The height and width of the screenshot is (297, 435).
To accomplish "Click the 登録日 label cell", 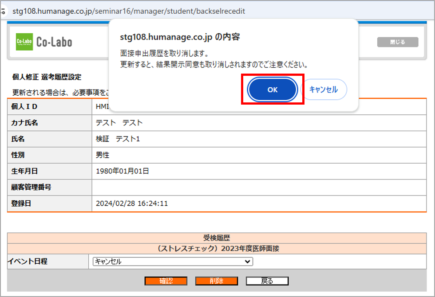I will 49,203.
